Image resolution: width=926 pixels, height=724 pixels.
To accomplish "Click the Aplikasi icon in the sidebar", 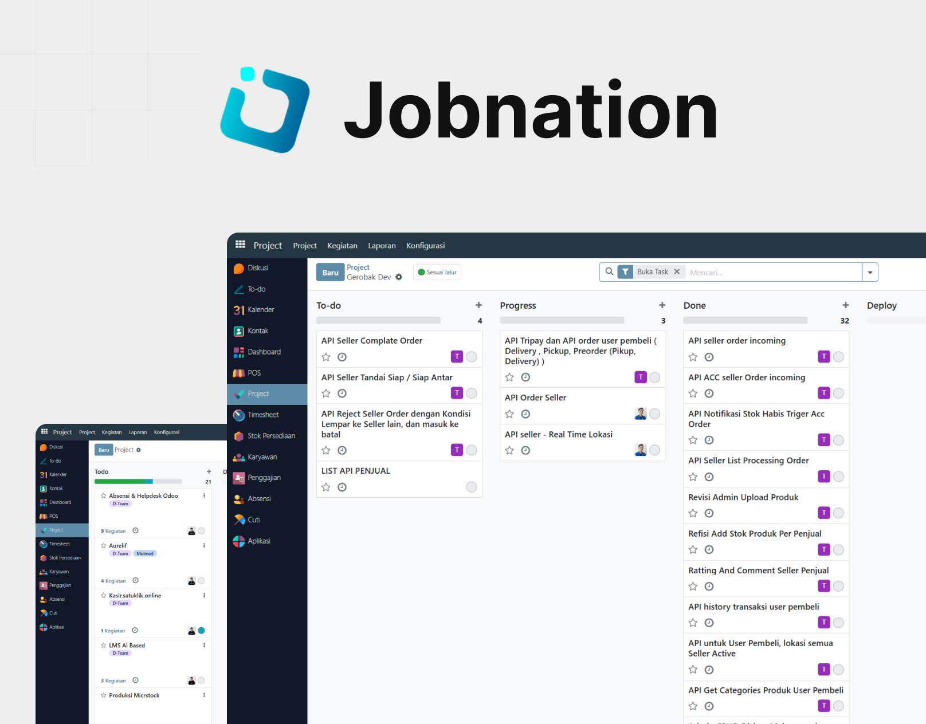I will click(x=258, y=541).
